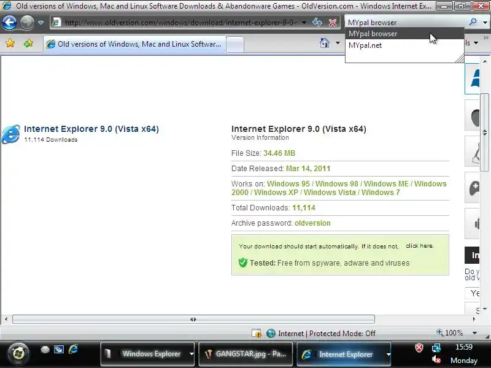
Task: Open Favorites Center with the star icon
Action: pyautogui.click(x=10, y=43)
